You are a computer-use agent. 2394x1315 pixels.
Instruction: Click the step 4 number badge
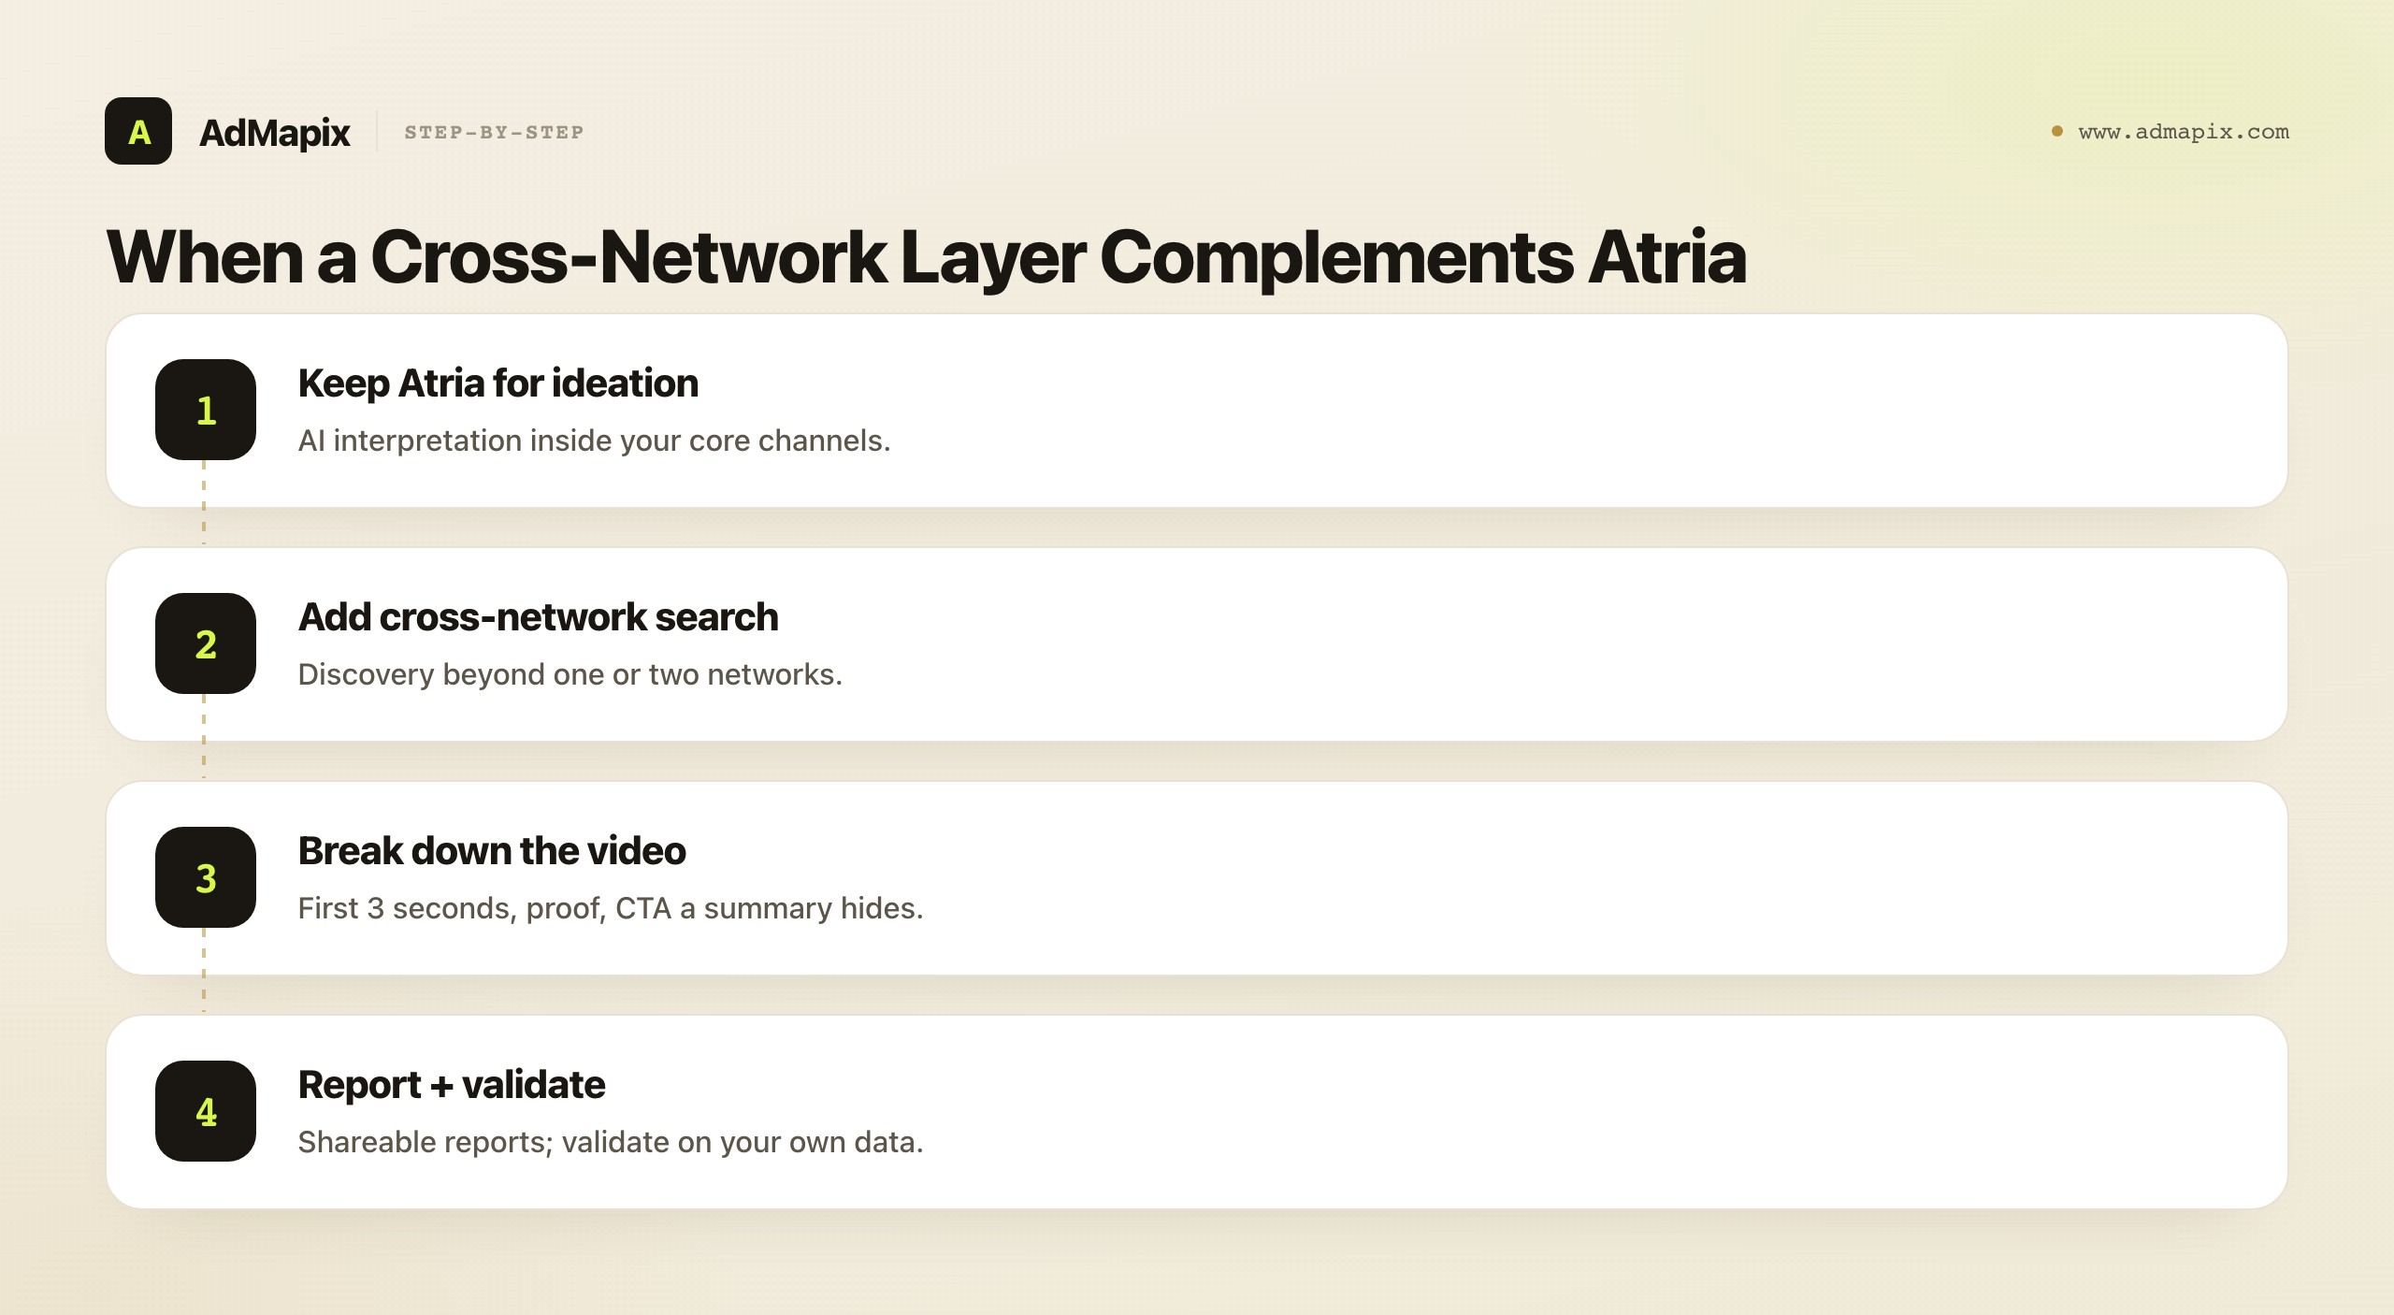click(206, 1111)
